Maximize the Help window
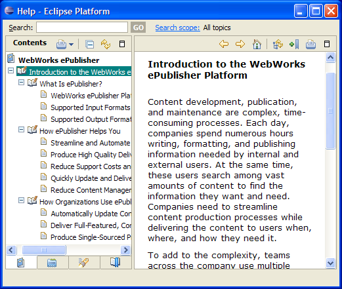The image size is (342, 289). [316, 11]
